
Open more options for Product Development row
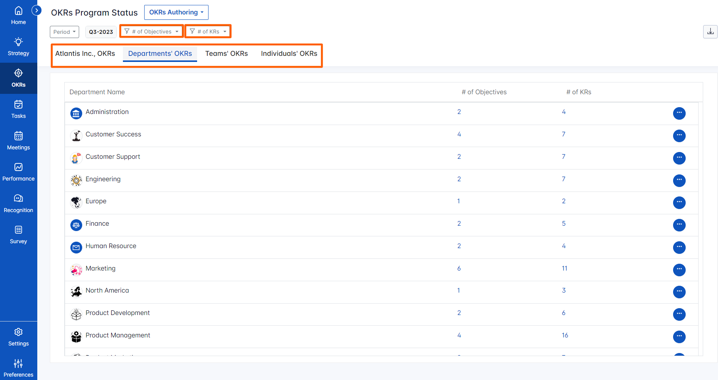pyautogui.click(x=679, y=314)
